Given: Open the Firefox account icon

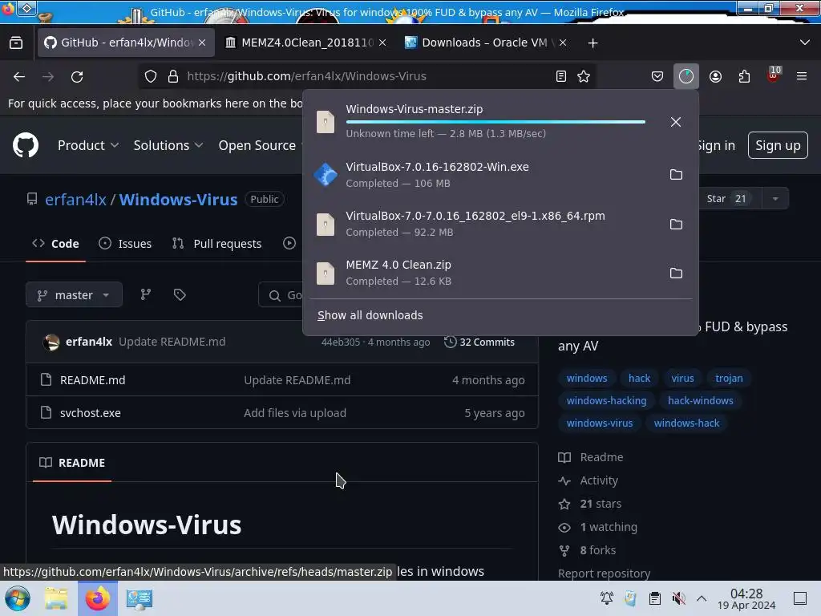Looking at the screenshot, I should pos(715,76).
